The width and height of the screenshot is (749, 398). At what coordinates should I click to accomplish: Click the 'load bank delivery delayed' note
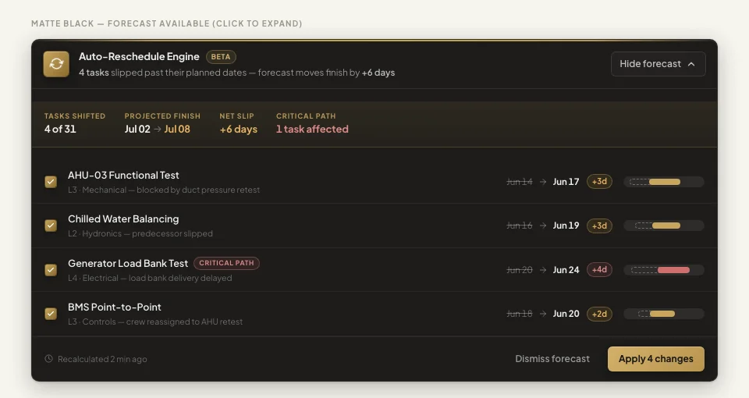(x=180, y=278)
